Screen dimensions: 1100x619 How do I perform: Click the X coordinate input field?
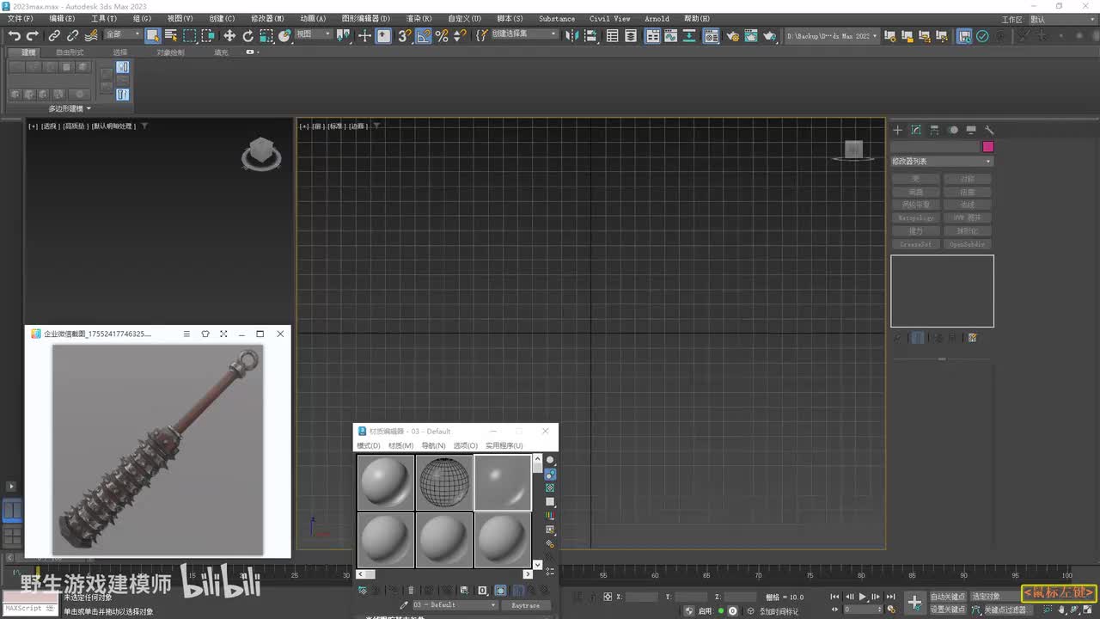[642, 597]
